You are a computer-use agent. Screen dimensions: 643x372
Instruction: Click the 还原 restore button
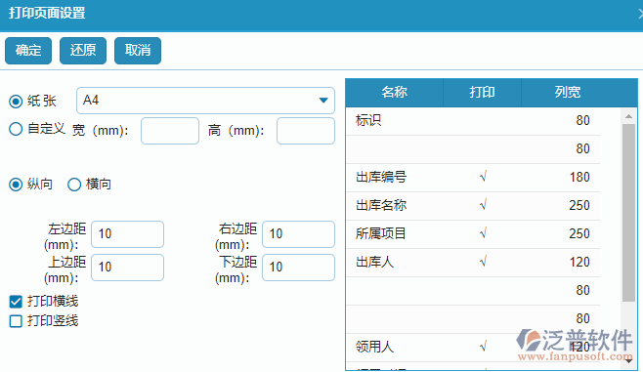click(83, 51)
